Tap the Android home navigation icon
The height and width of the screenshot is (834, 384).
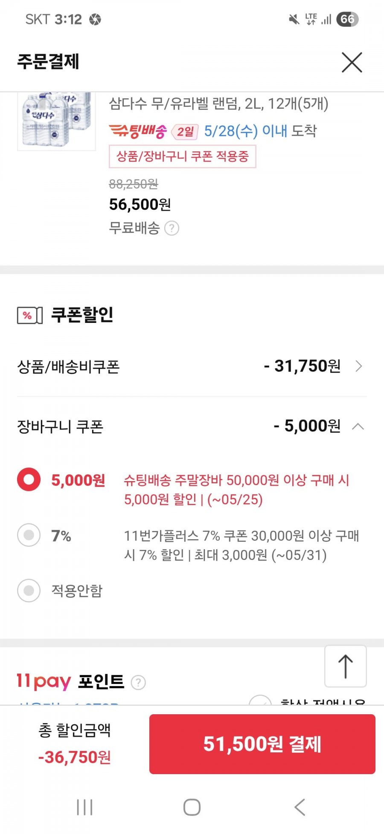(192, 807)
